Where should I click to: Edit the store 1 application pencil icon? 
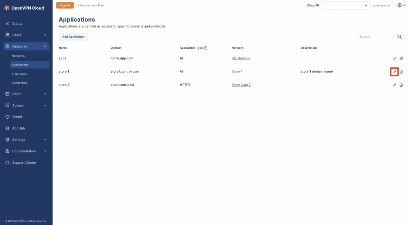coord(394,72)
